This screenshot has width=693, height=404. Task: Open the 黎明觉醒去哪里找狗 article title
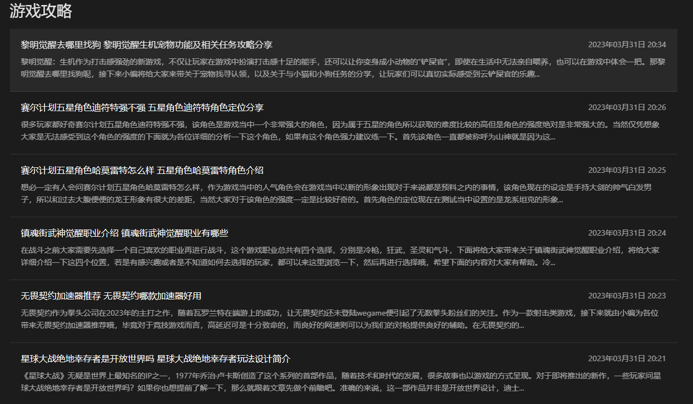[x=146, y=44]
